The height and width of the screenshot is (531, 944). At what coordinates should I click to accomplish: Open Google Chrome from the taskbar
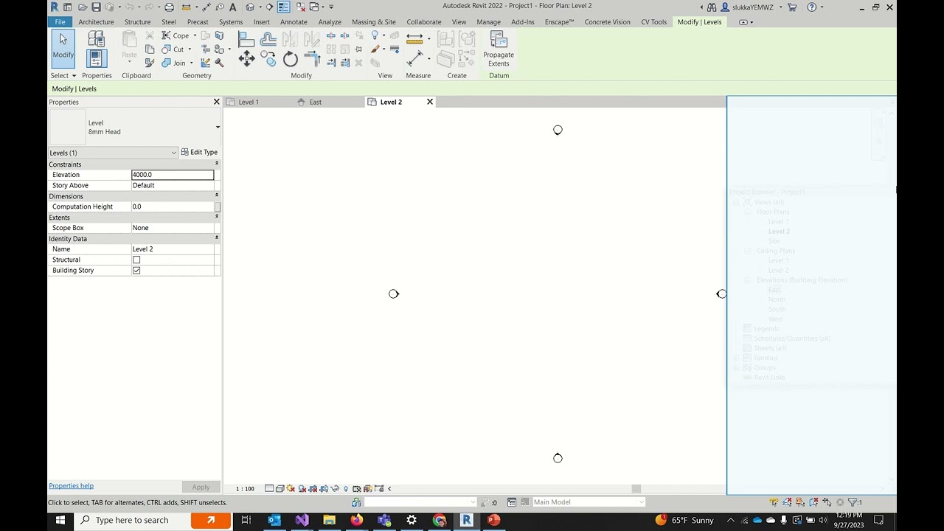point(439,520)
